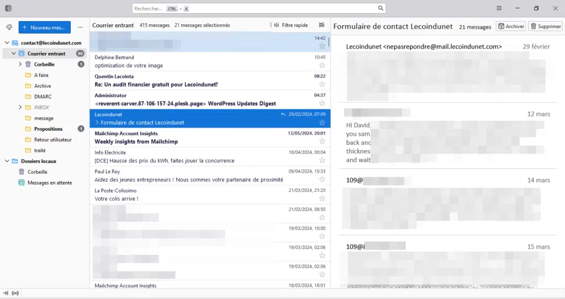Viewport: 565px width, 299px height.
Task: Open 'Aidez des jeunes entrepreneurs' message
Action: click(210, 175)
